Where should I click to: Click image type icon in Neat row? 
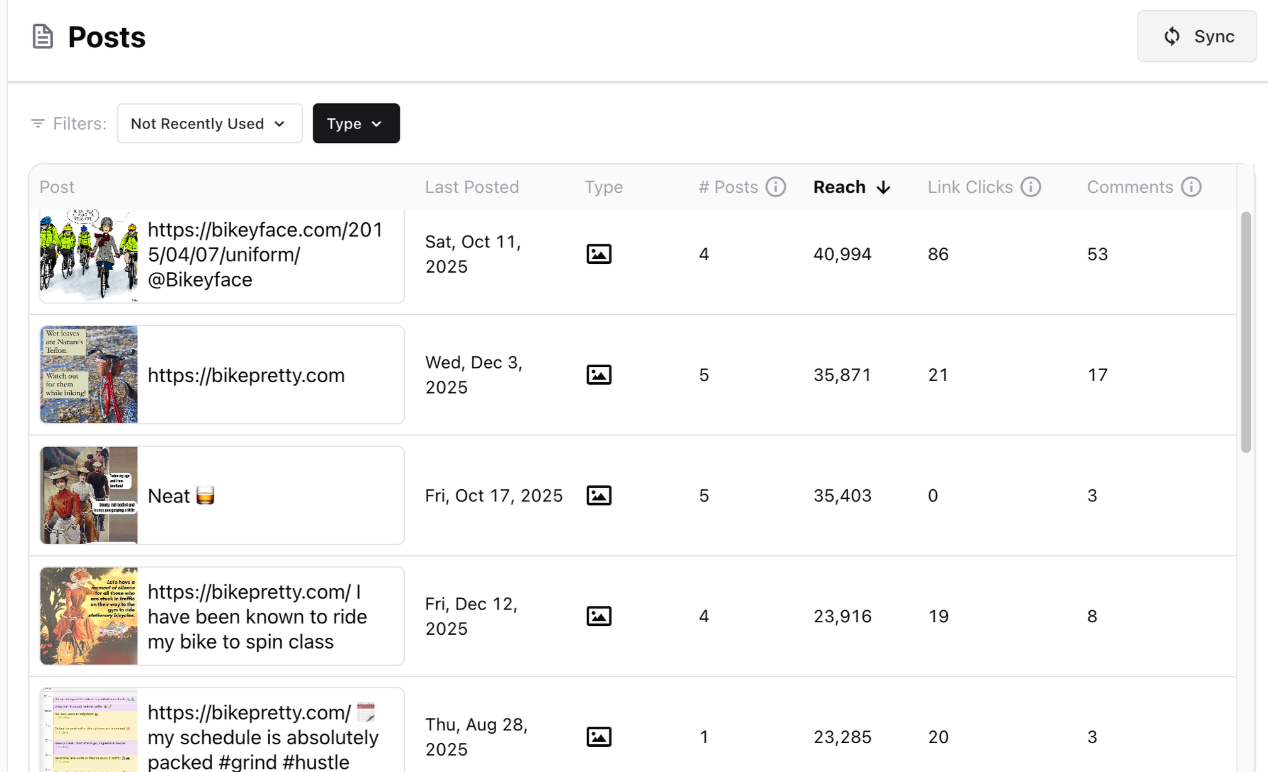pos(599,496)
